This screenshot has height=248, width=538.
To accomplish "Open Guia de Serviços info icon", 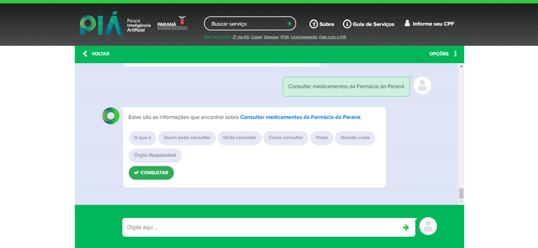I will (x=347, y=24).
